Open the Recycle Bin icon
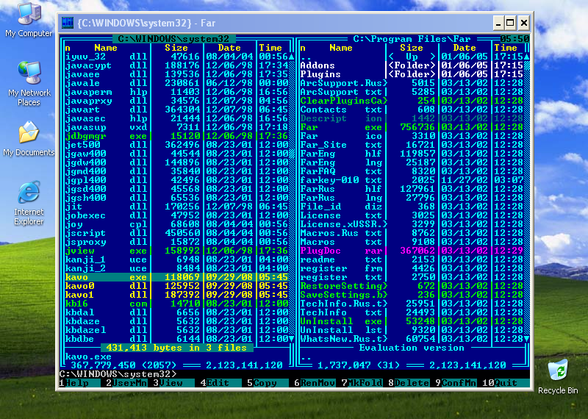The image size is (588, 419). [x=558, y=376]
